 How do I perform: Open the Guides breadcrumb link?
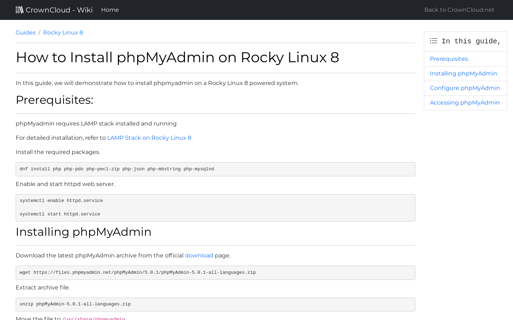[x=25, y=32]
